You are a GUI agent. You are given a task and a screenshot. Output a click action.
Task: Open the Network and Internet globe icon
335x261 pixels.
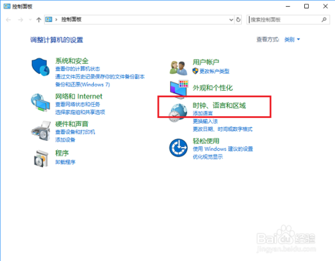tap(40, 103)
